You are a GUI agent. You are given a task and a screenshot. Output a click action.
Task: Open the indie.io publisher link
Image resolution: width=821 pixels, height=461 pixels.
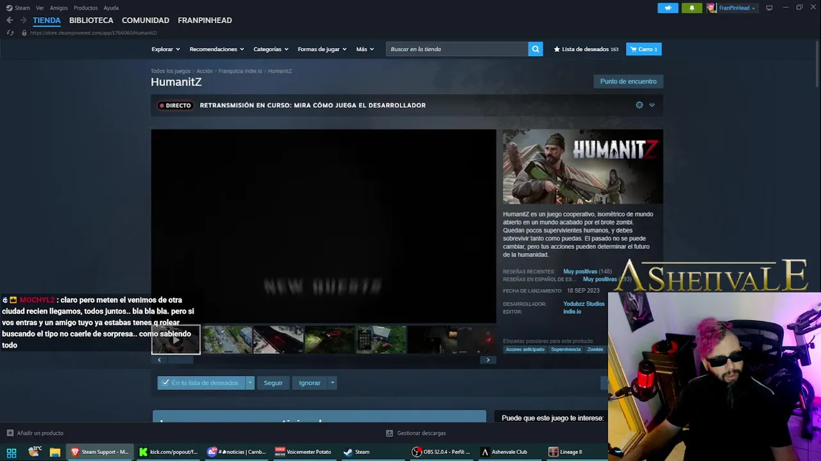(x=572, y=312)
